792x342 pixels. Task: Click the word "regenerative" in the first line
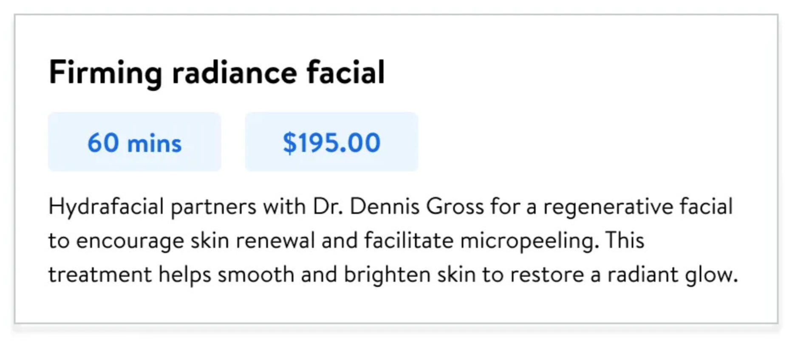point(608,207)
